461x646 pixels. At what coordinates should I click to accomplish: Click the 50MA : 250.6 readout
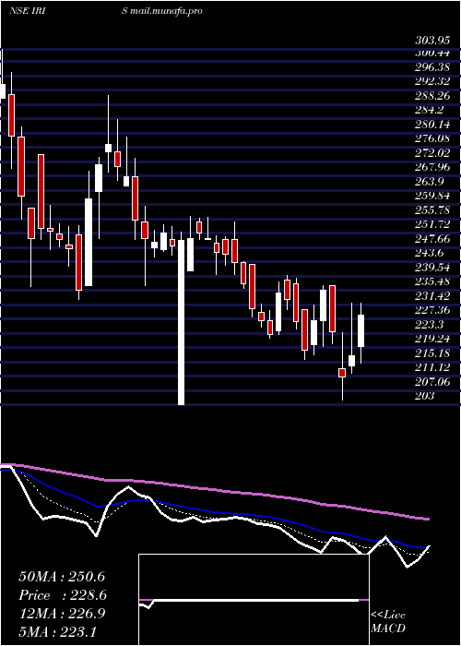pyautogui.click(x=62, y=577)
